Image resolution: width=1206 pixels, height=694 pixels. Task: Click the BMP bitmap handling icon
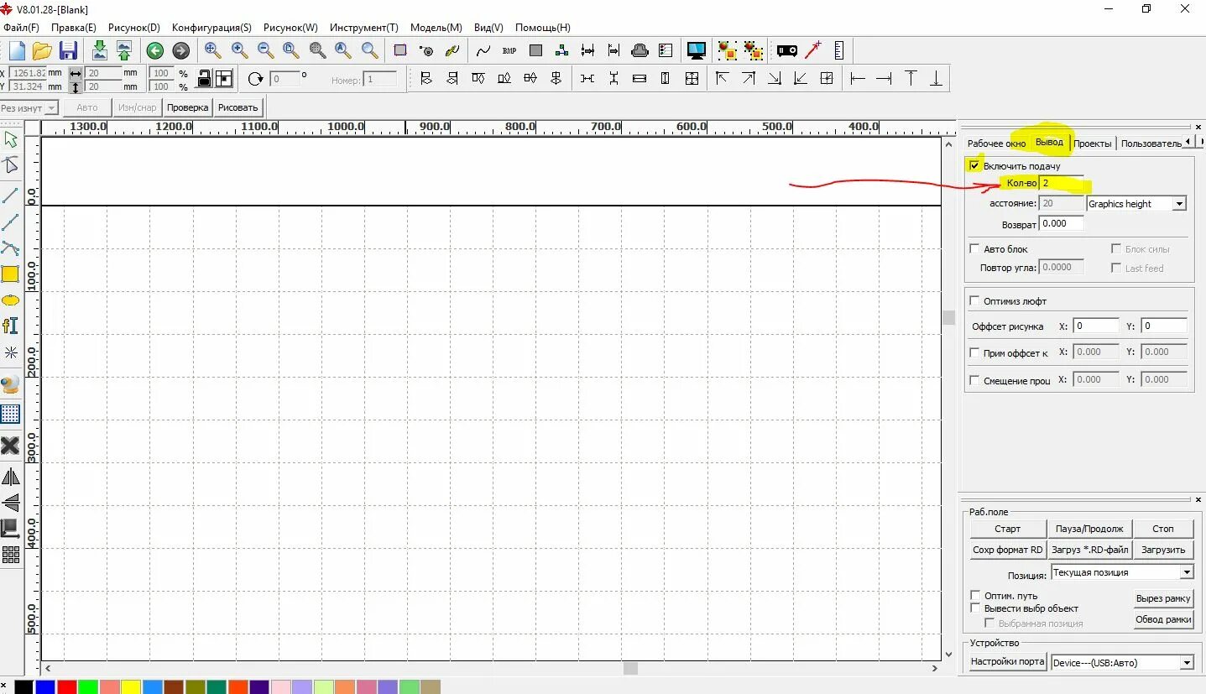click(509, 50)
